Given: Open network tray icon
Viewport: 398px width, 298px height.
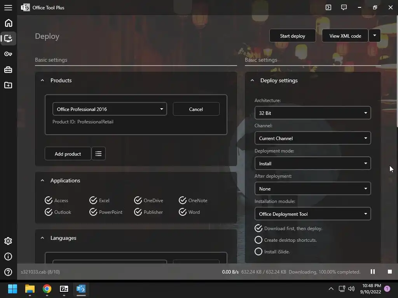Looking at the screenshot, I should coord(342,289).
